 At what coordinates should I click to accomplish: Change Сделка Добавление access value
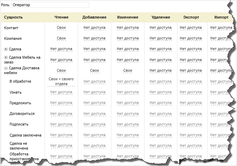tap(95, 49)
